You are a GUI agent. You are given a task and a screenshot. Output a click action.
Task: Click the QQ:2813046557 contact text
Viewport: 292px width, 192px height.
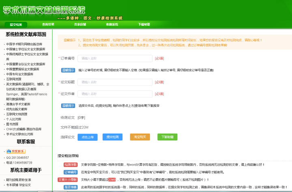coord(17,158)
